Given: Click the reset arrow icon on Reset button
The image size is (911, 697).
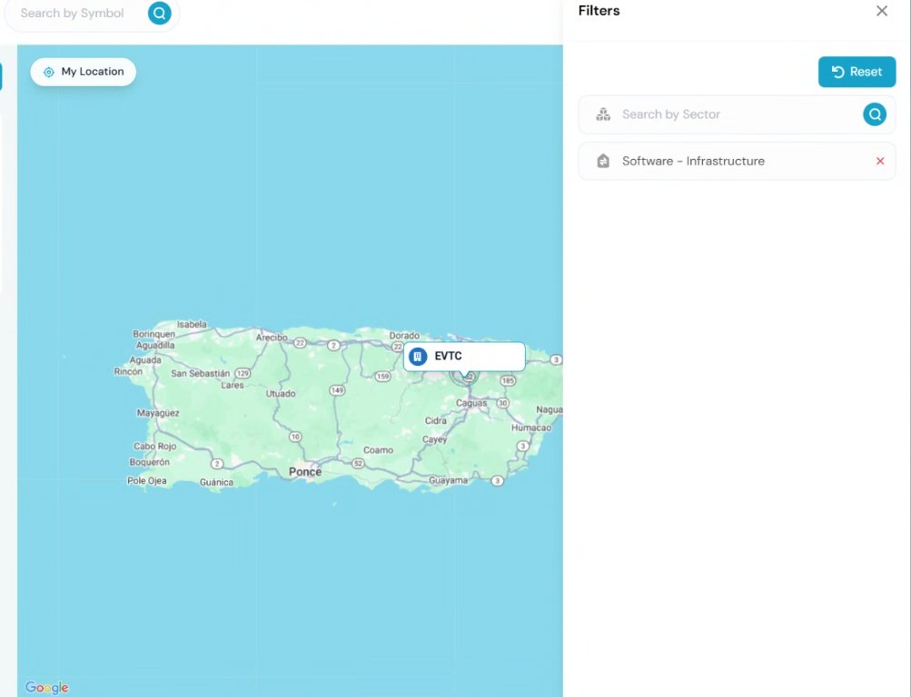Looking at the screenshot, I should (837, 72).
